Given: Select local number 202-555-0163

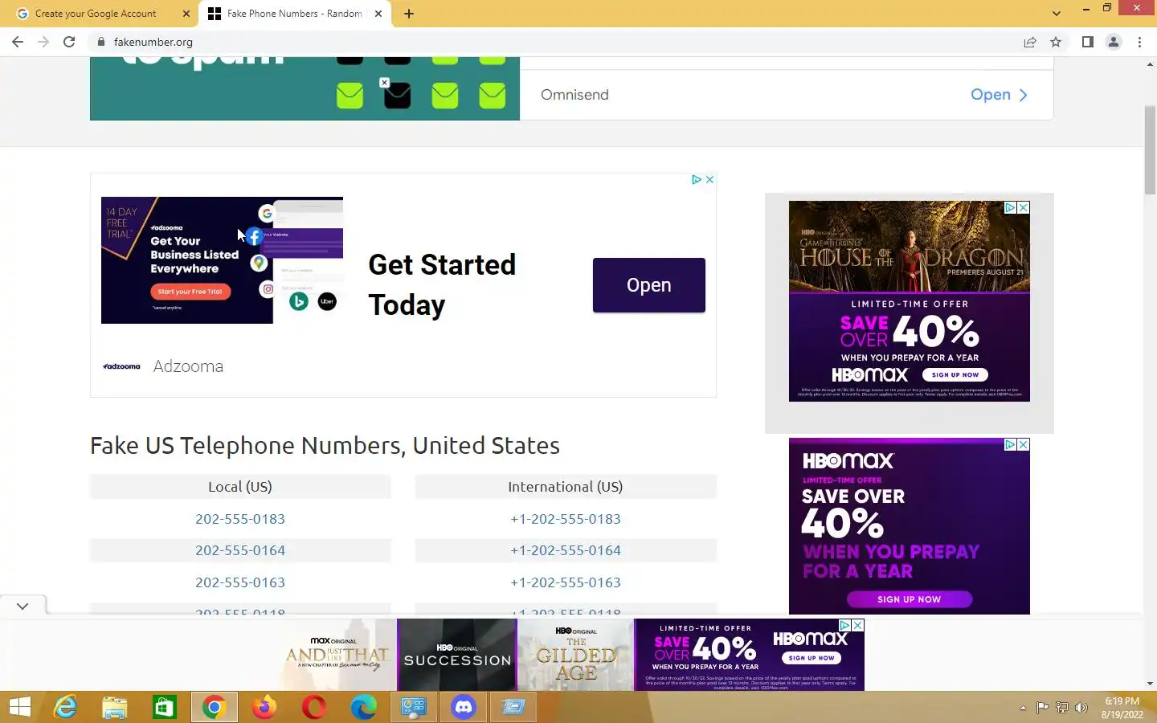Looking at the screenshot, I should pyautogui.click(x=240, y=582).
